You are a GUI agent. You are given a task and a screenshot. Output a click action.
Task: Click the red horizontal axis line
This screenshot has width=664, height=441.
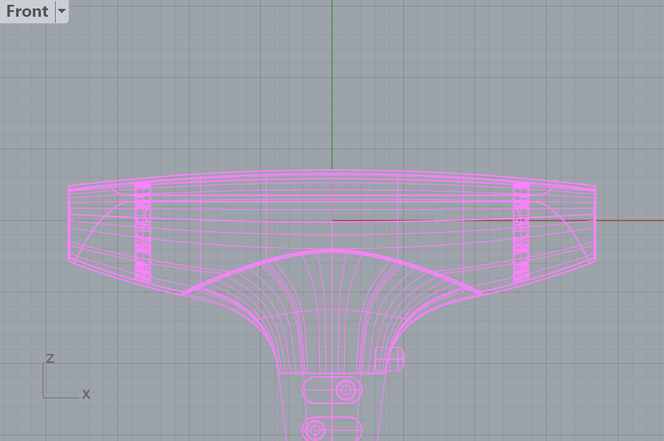[x=628, y=220]
